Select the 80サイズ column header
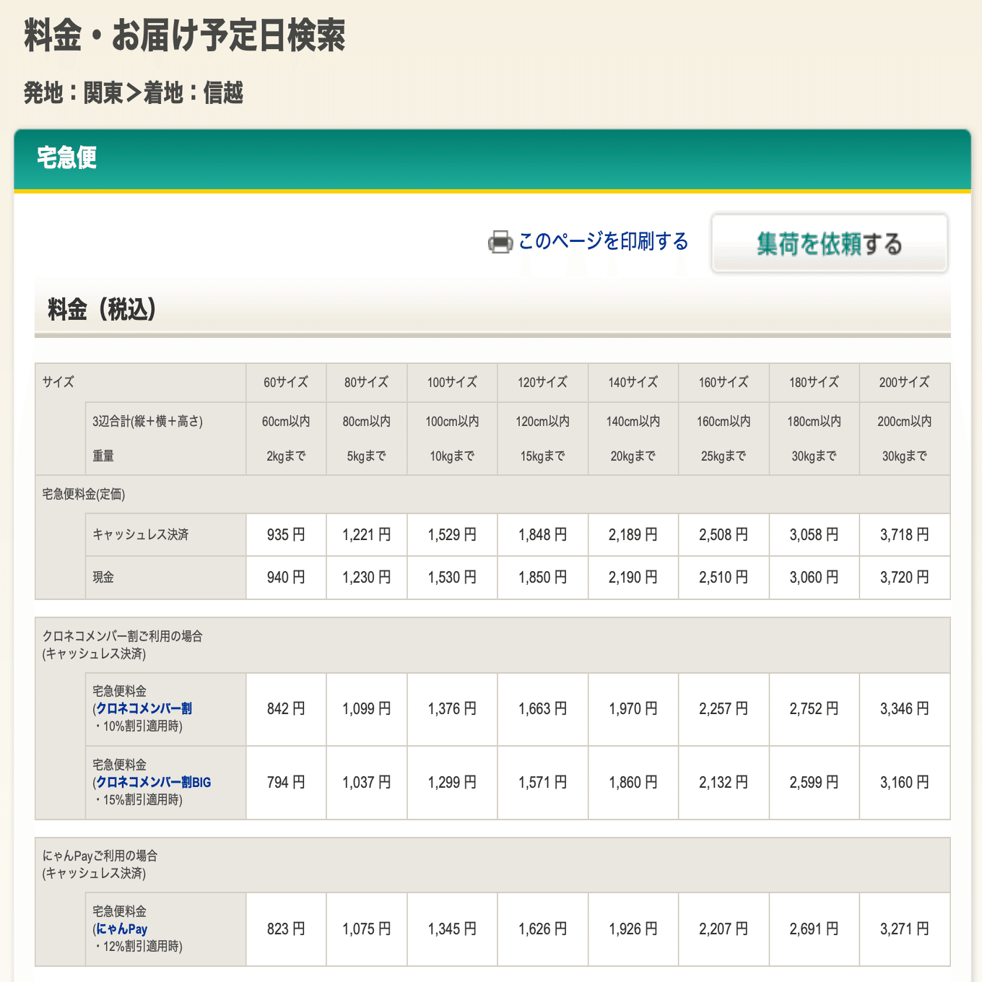 (x=367, y=383)
